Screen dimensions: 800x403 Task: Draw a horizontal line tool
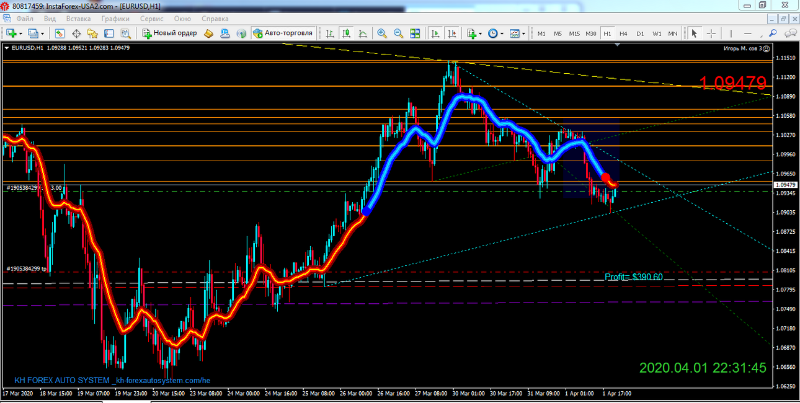[x=748, y=33]
